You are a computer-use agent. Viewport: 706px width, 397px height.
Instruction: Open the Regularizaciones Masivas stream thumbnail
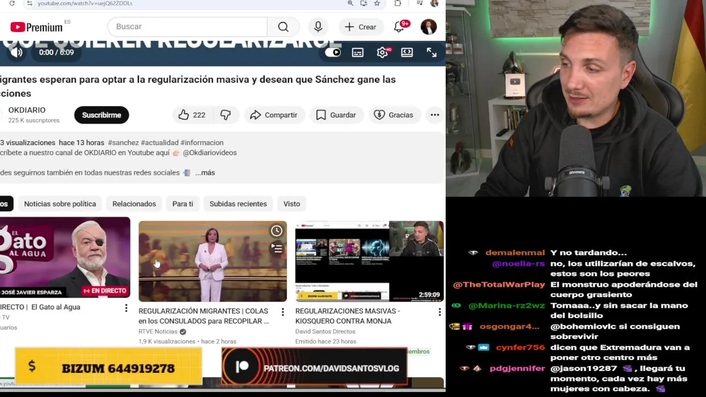[x=370, y=261]
